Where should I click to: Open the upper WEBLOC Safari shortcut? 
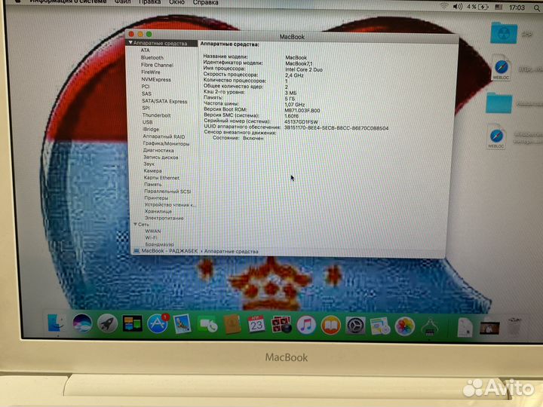click(x=501, y=68)
